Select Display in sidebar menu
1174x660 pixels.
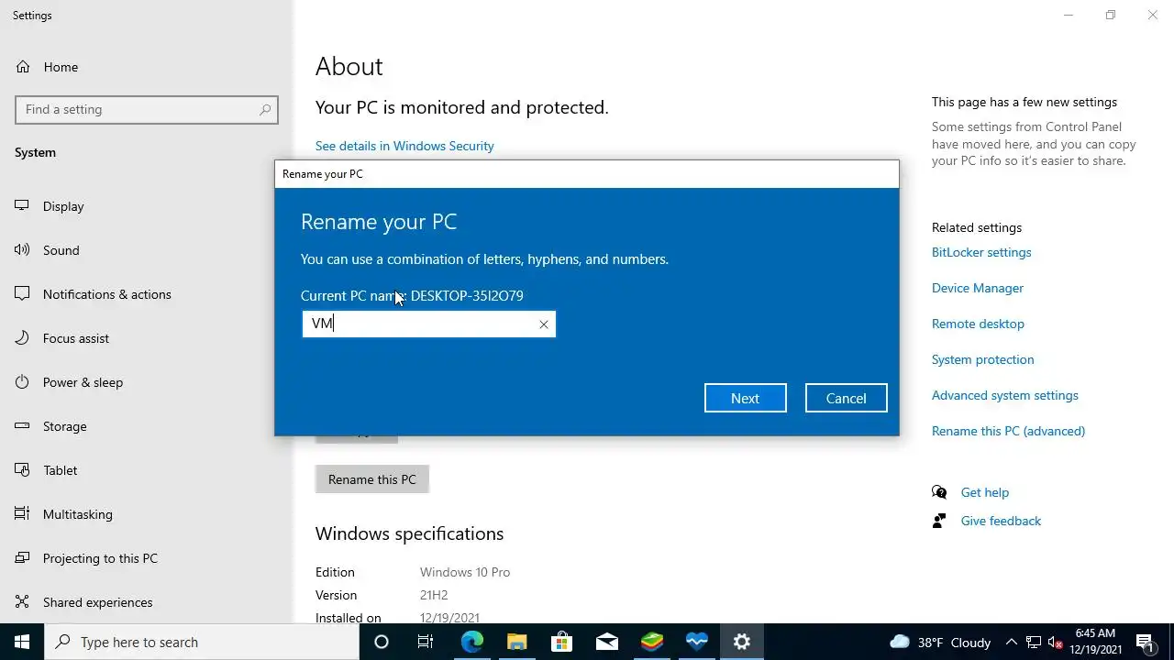pos(63,206)
